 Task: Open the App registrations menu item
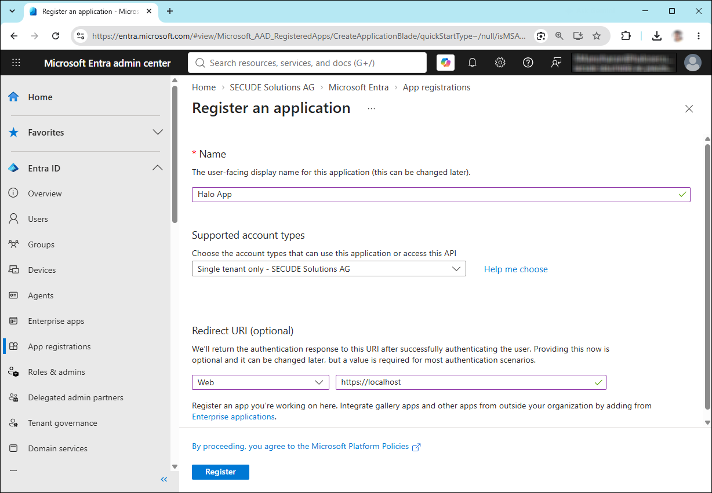(x=59, y=346)
